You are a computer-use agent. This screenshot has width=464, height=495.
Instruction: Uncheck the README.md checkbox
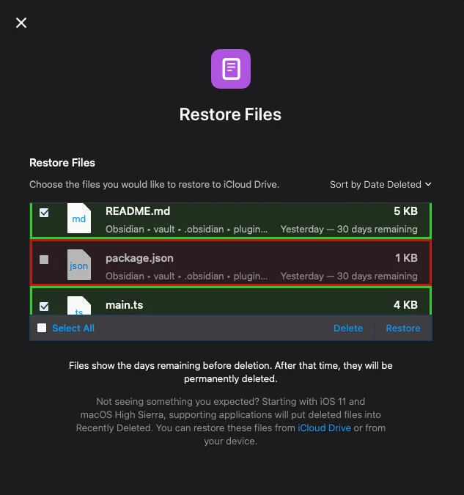point(44,213)
